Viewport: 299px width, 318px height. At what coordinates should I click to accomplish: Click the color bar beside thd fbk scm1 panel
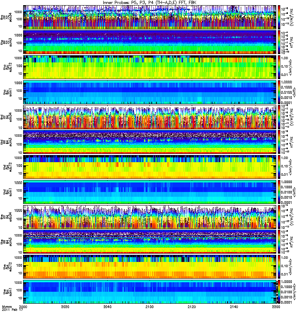click(279, 192)
